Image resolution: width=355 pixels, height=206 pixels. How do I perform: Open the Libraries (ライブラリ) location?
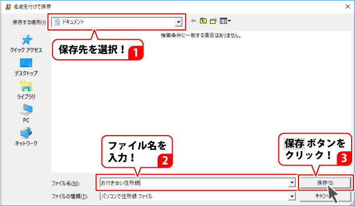(26, 91)
